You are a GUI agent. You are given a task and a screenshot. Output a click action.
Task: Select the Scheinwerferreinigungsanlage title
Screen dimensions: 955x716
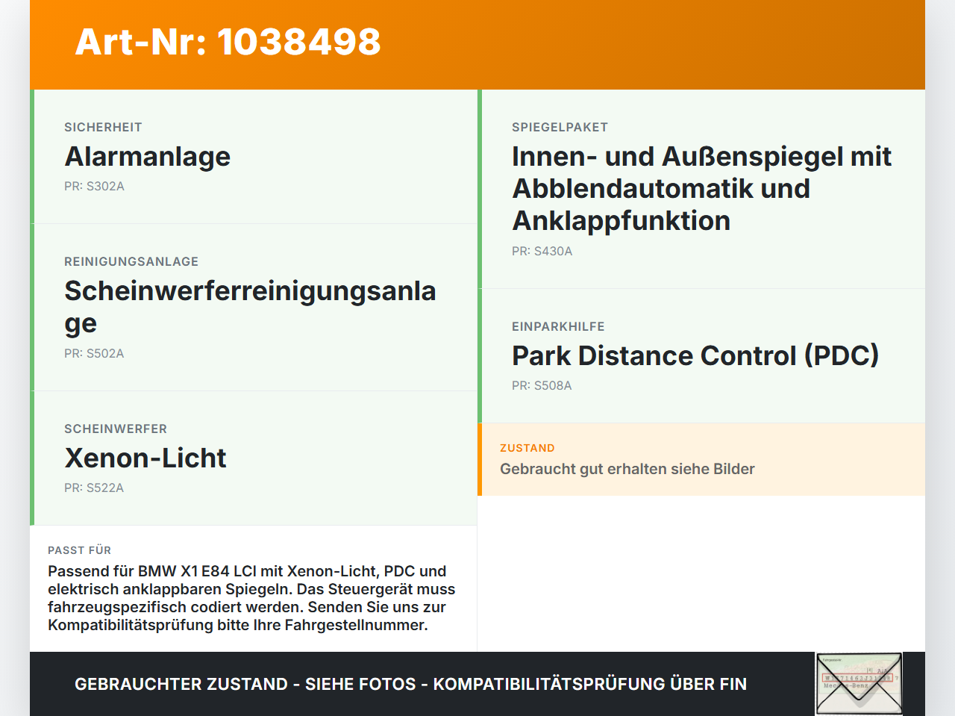coord(250,307)
